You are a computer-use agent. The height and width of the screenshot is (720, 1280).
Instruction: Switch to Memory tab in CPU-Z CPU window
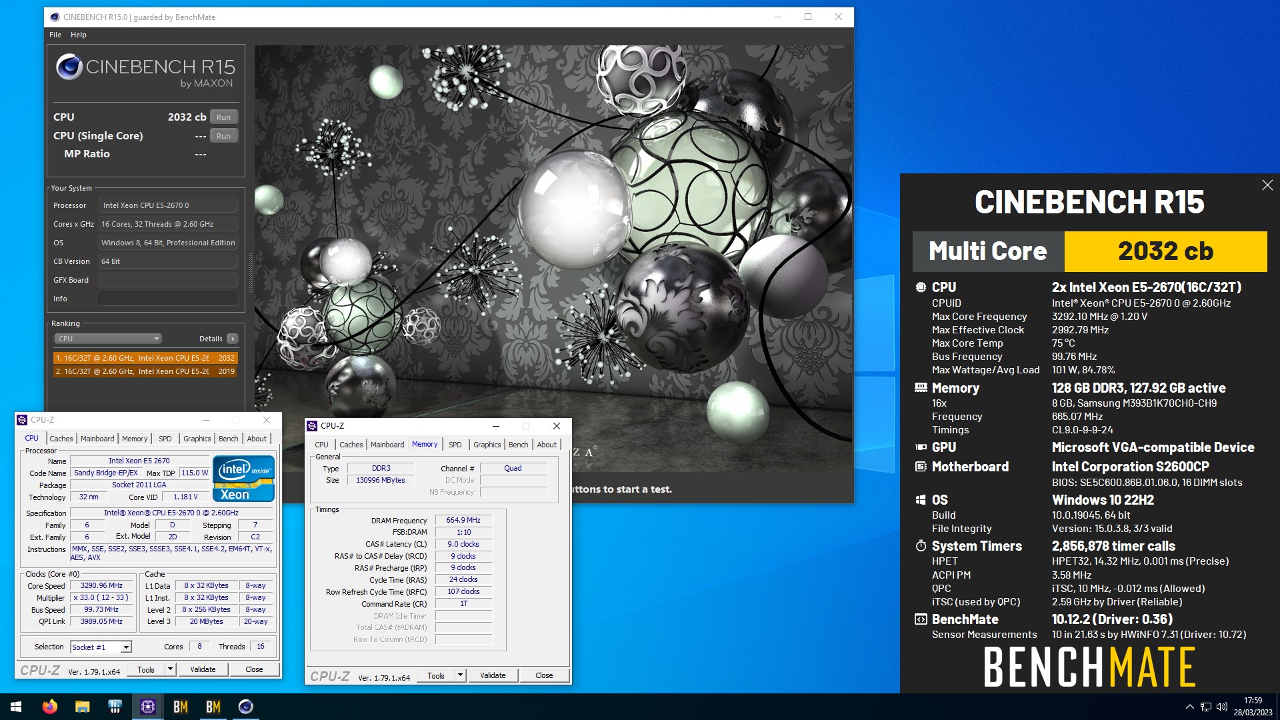135,439
